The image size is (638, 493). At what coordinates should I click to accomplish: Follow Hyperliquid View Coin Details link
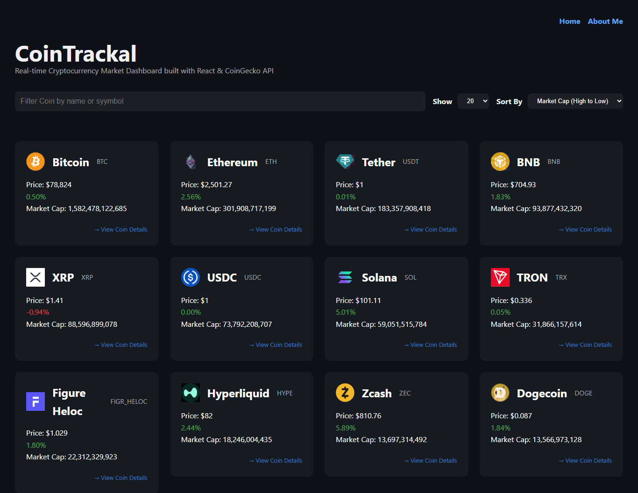pyautogui.click(x=276, y=461)
